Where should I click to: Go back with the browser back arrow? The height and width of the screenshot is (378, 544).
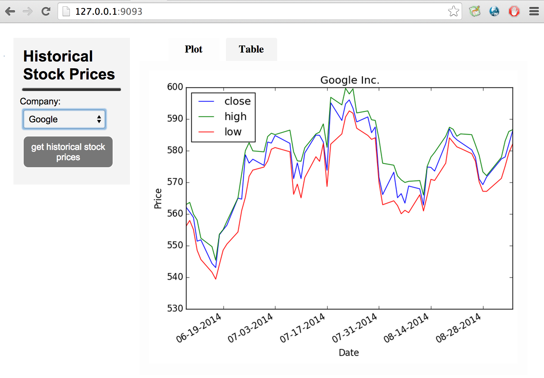click(10, 12)
